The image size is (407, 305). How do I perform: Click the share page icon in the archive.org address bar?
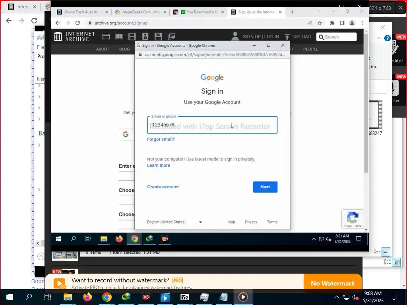pyautogui.click(x=310, y=23)
